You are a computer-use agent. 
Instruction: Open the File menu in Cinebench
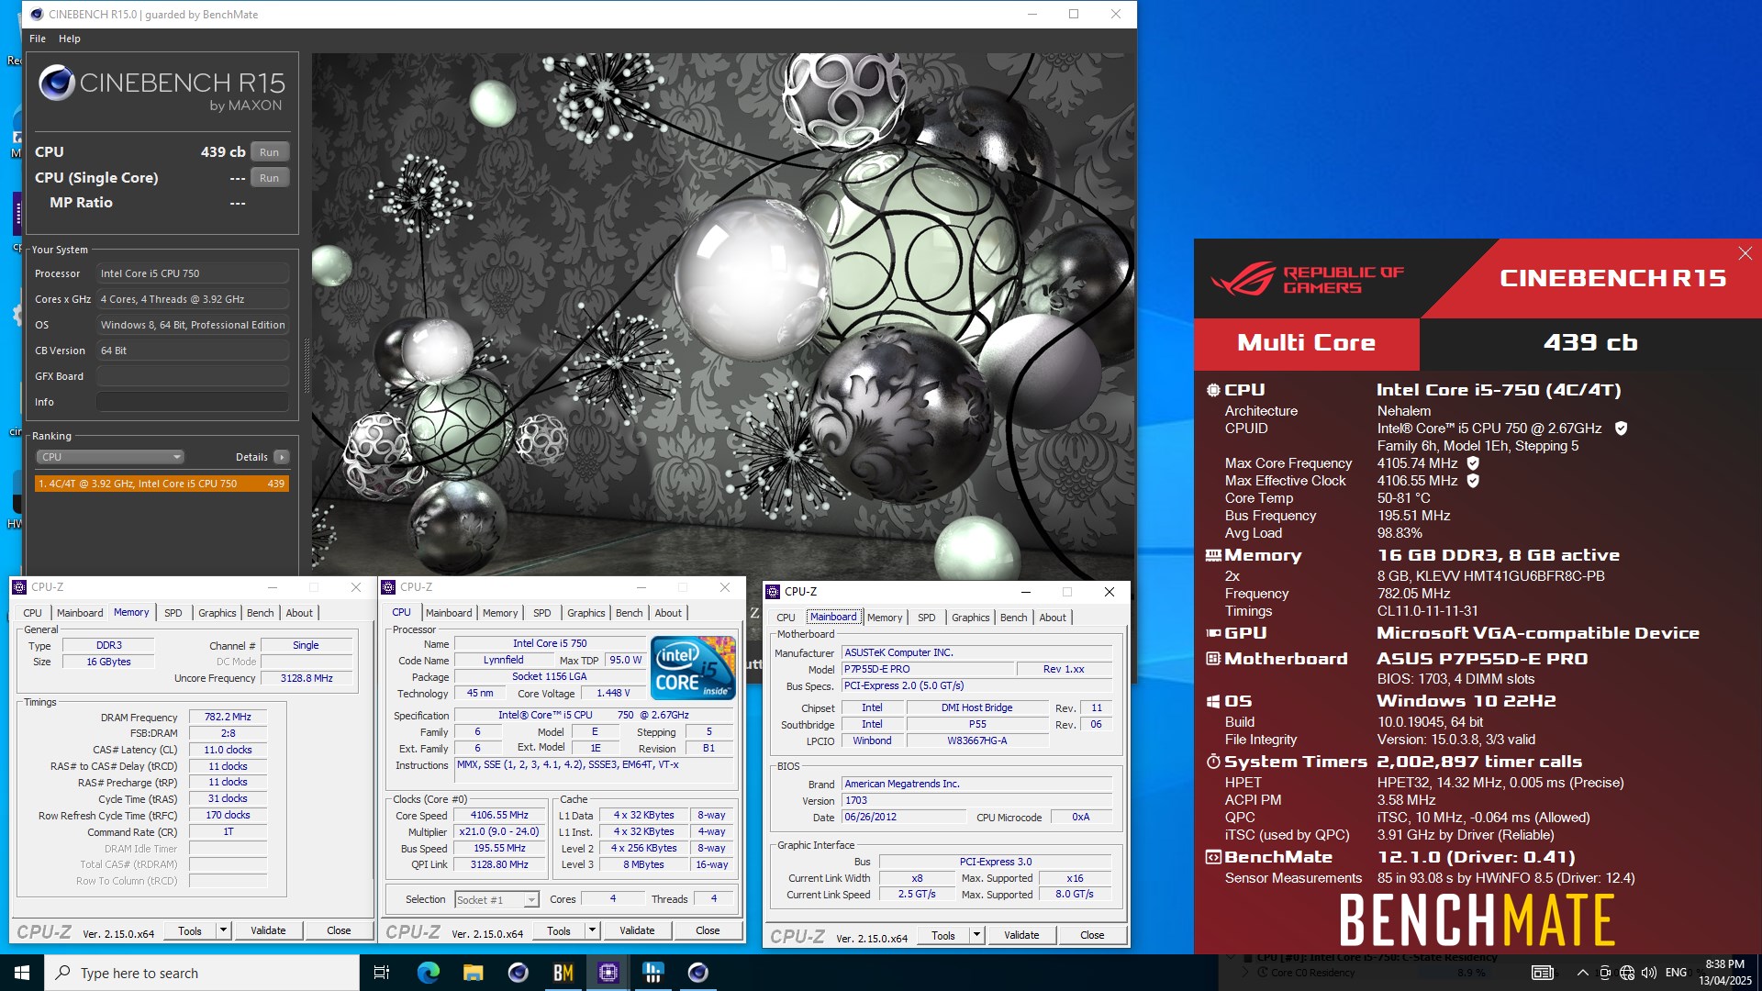click(x=38, y=39)
